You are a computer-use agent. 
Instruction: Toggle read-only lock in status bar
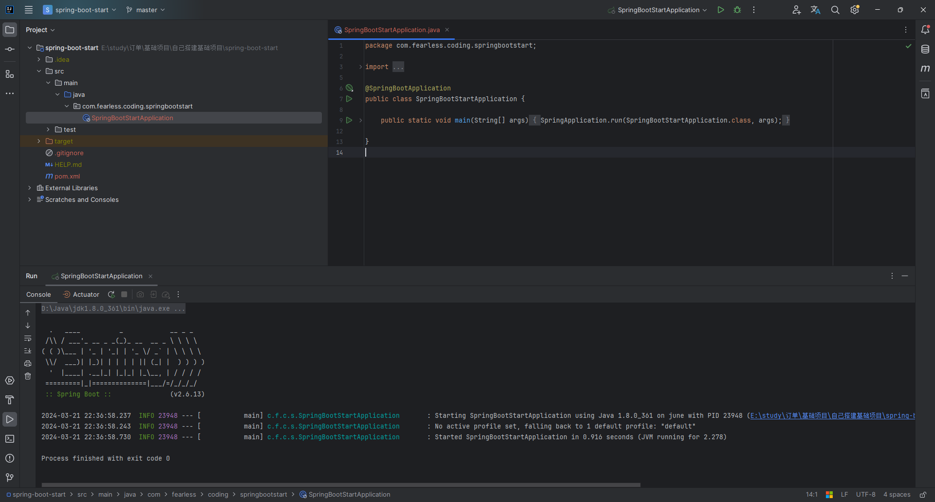point(923,495)
